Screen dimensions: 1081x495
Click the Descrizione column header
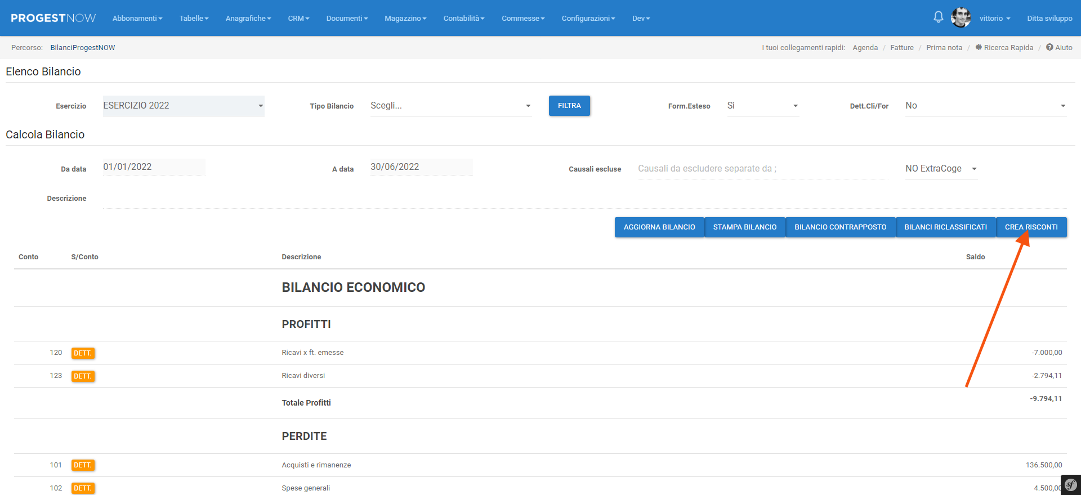tap(301, 257)
